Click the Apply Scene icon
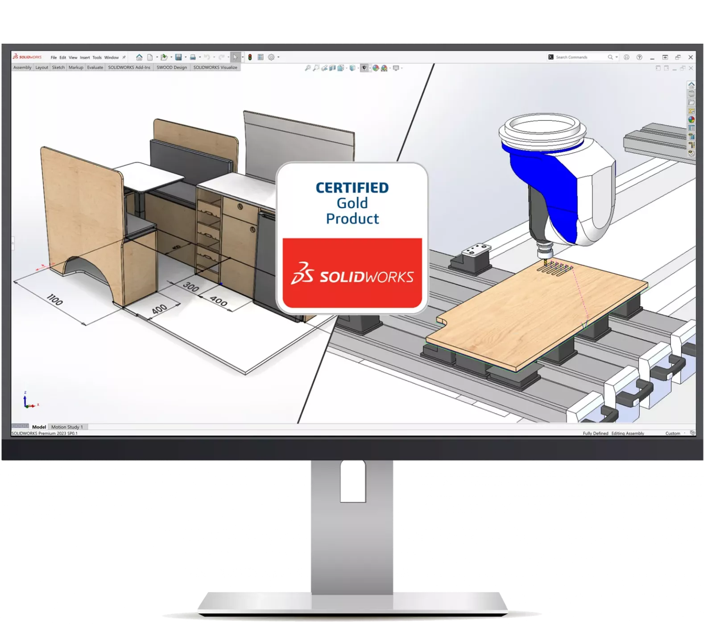704x624 pixels. [x=384, y=68]
